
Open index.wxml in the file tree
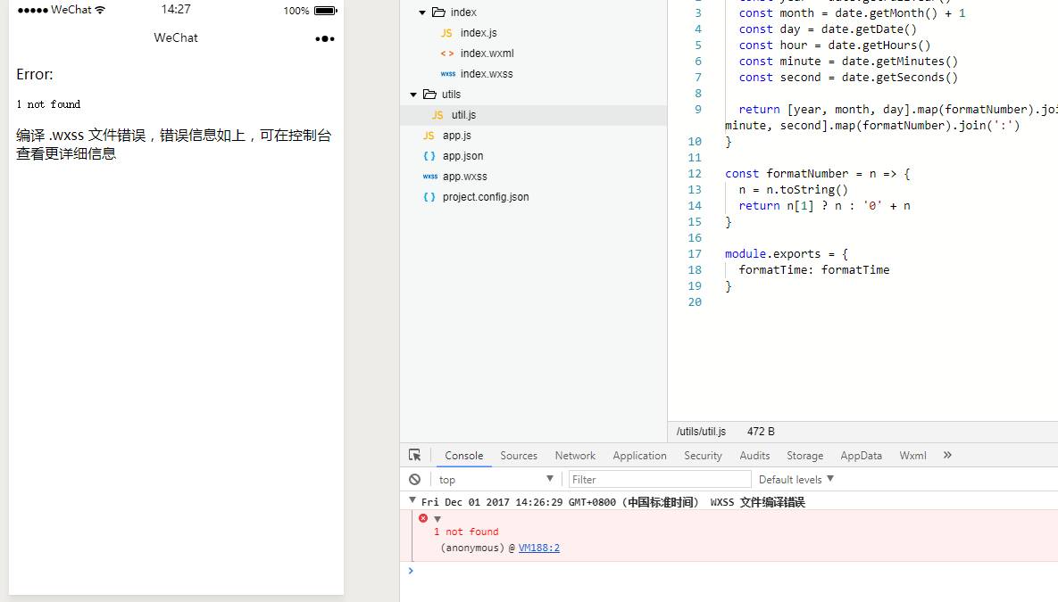pyautogui.click(x=487, y=54)
